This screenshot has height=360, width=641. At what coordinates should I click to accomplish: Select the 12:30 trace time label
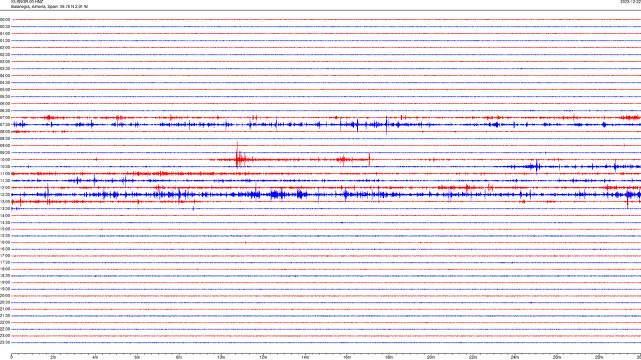5,195
